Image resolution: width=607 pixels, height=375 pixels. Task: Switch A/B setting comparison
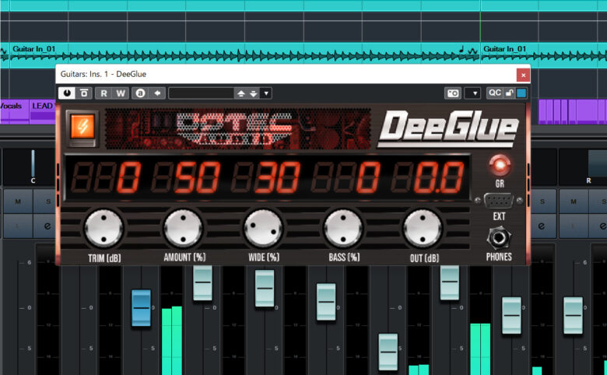pyautogui.click(x=140, y=93)
